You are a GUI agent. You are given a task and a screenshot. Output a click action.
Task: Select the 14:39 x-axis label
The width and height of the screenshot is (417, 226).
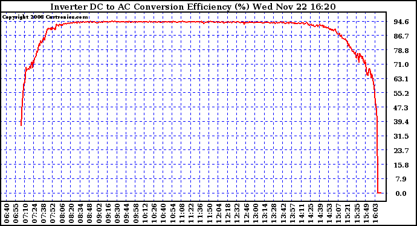320,213
